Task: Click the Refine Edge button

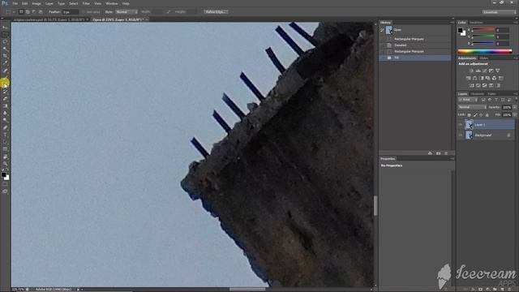Action: click(x=216, y=11)
